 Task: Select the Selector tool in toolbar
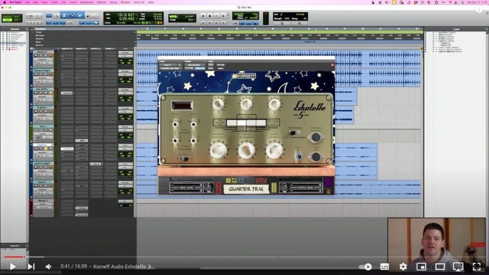(72, 16)
